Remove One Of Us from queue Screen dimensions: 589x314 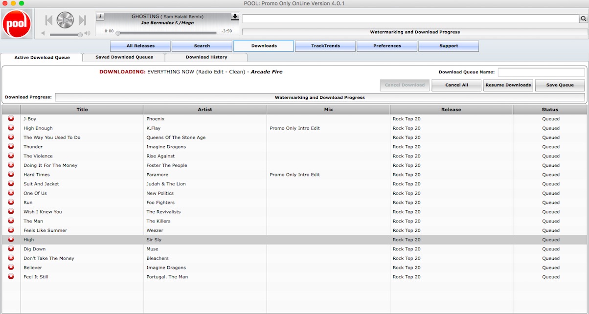pyautogui.click(x=11, y=193)
